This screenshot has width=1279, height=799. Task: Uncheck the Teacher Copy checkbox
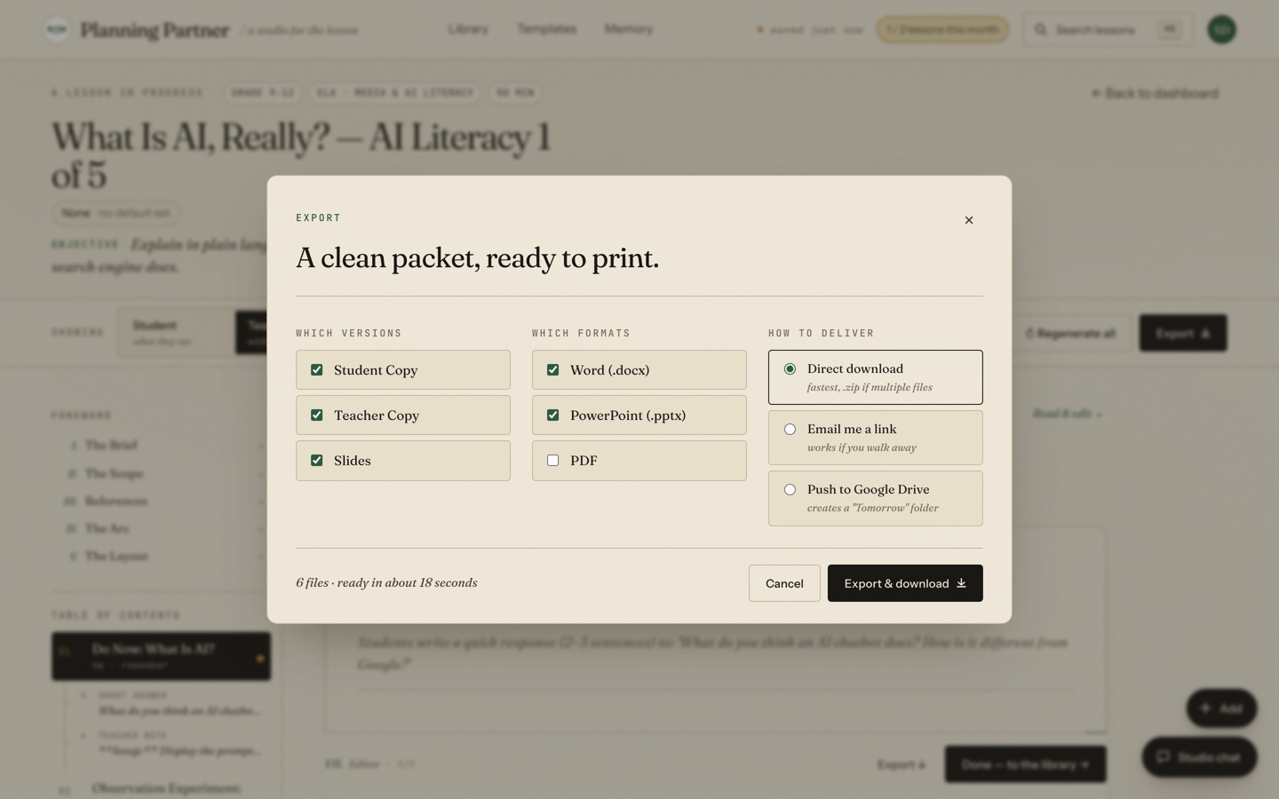tap(317, 415)
